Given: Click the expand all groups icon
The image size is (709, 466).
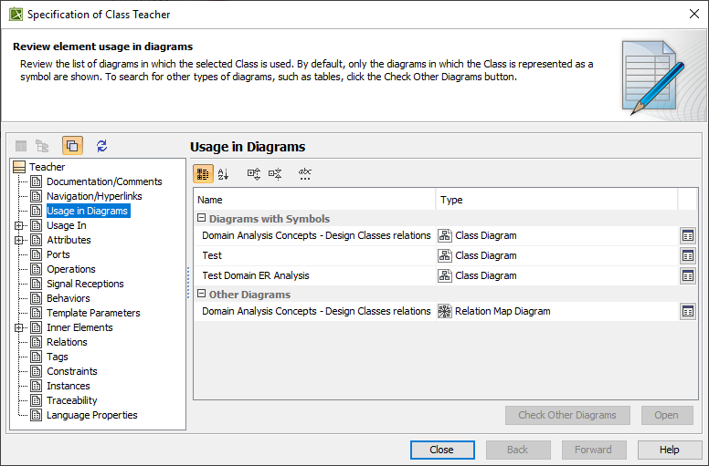Looking at the screenshot, I should click(x=254, y=173).
